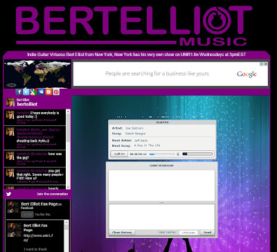Open the Twitter share icon

coord(26,92)
